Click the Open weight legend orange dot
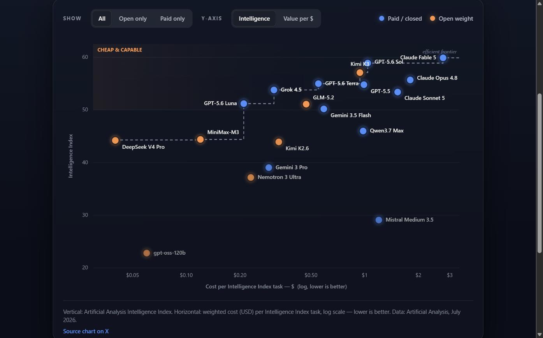 coord(432,18)
